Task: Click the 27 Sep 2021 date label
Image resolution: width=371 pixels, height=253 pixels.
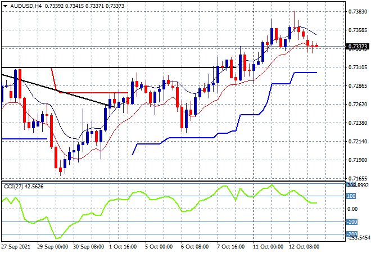Action: [x=16, y=247]
